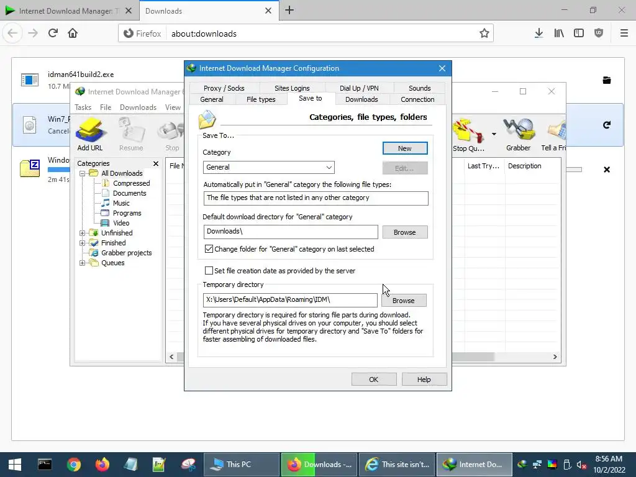Open the File menu in IDM
Viewport: 636px width, 477px height.
coord(106,107)
